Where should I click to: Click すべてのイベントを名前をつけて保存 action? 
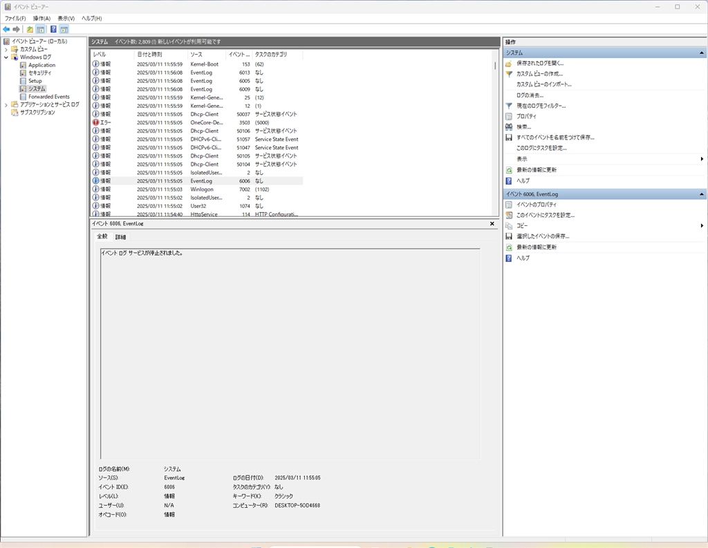tap(555, 138)
